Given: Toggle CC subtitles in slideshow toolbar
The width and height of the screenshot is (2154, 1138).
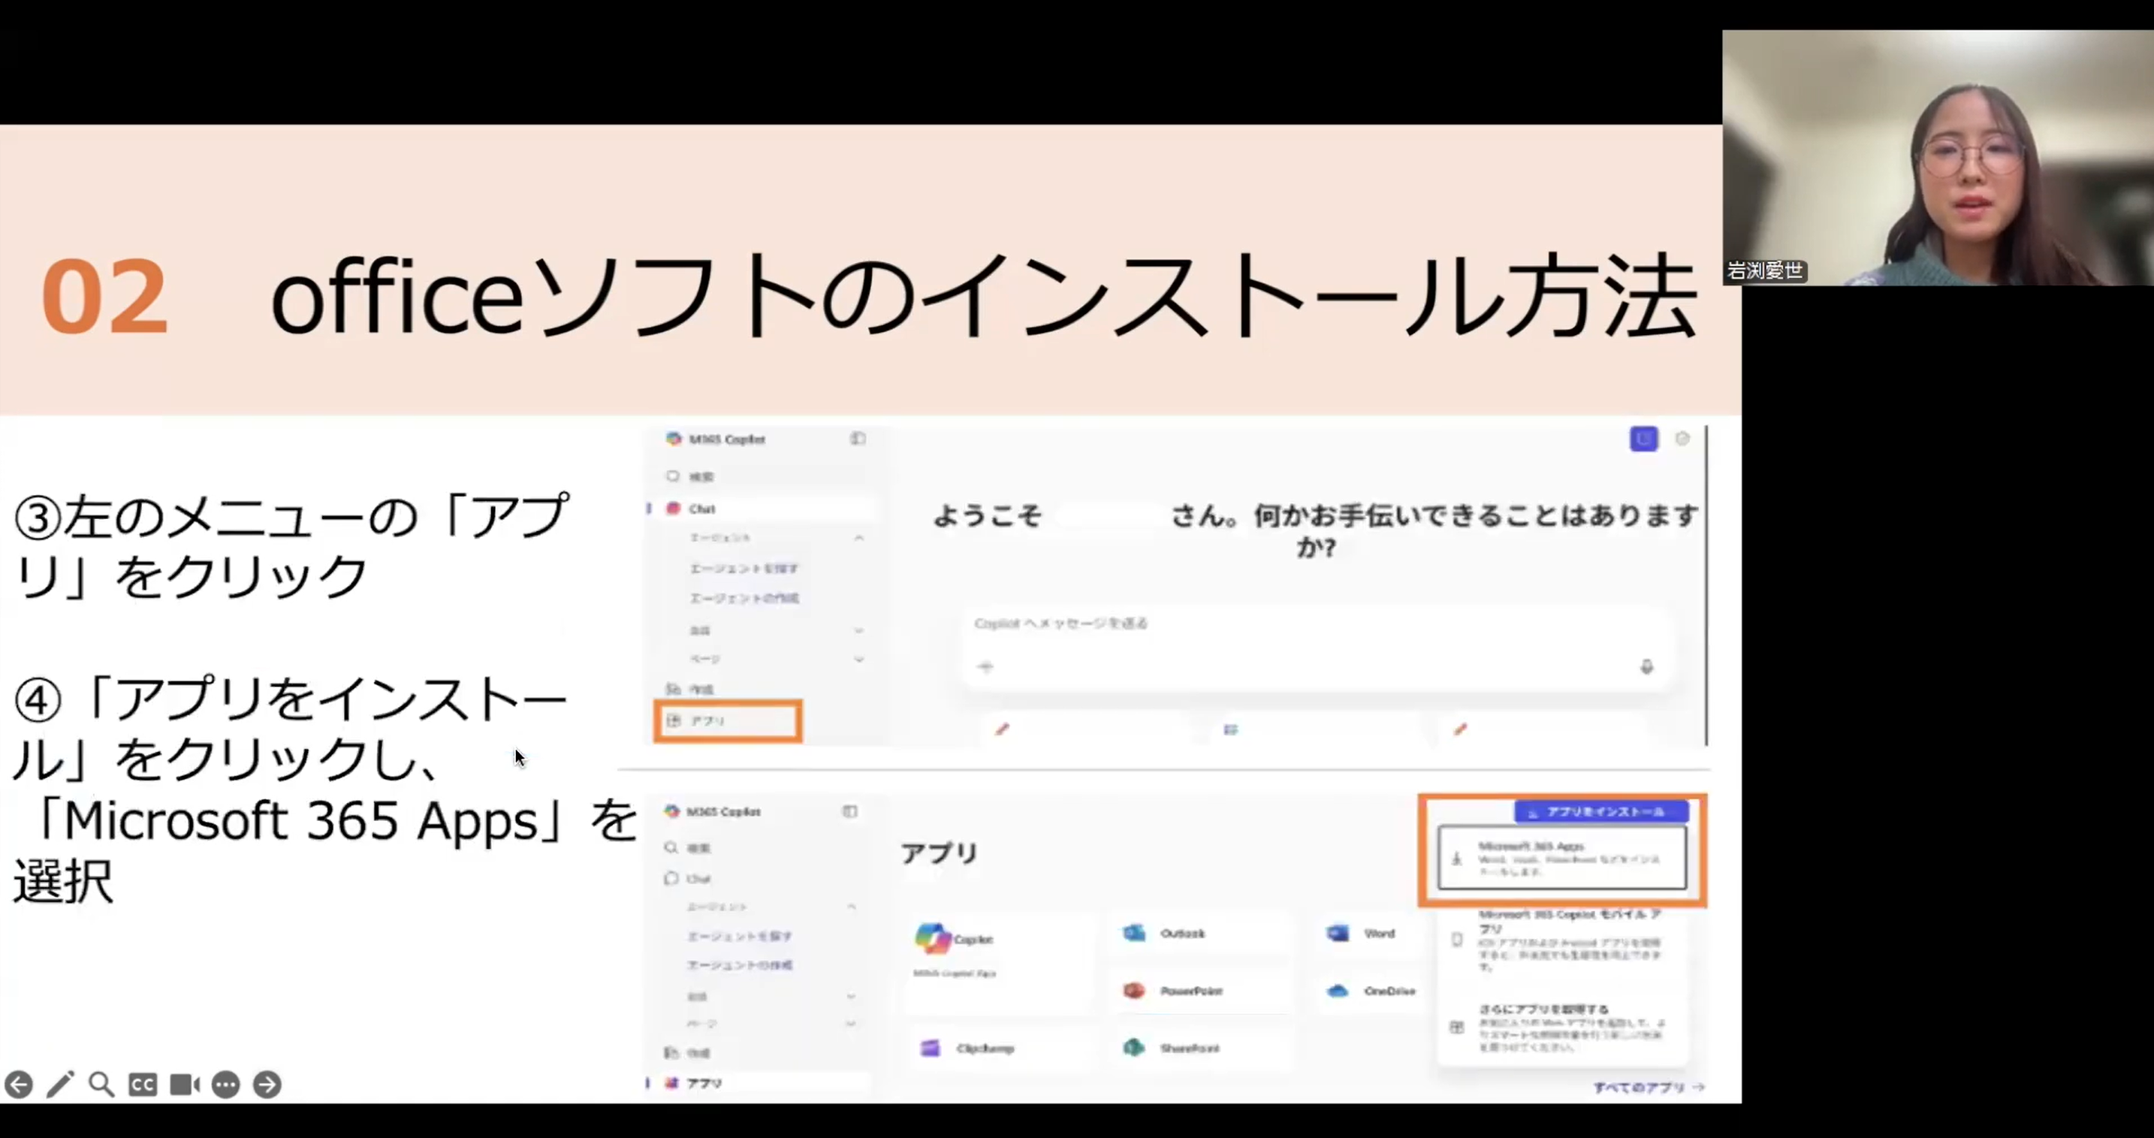Looking at the screenshot, I should pyautogui.click(x=143, y=1085).
